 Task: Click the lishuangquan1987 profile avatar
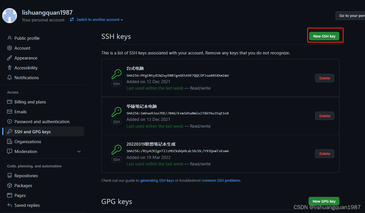[10, 16]
